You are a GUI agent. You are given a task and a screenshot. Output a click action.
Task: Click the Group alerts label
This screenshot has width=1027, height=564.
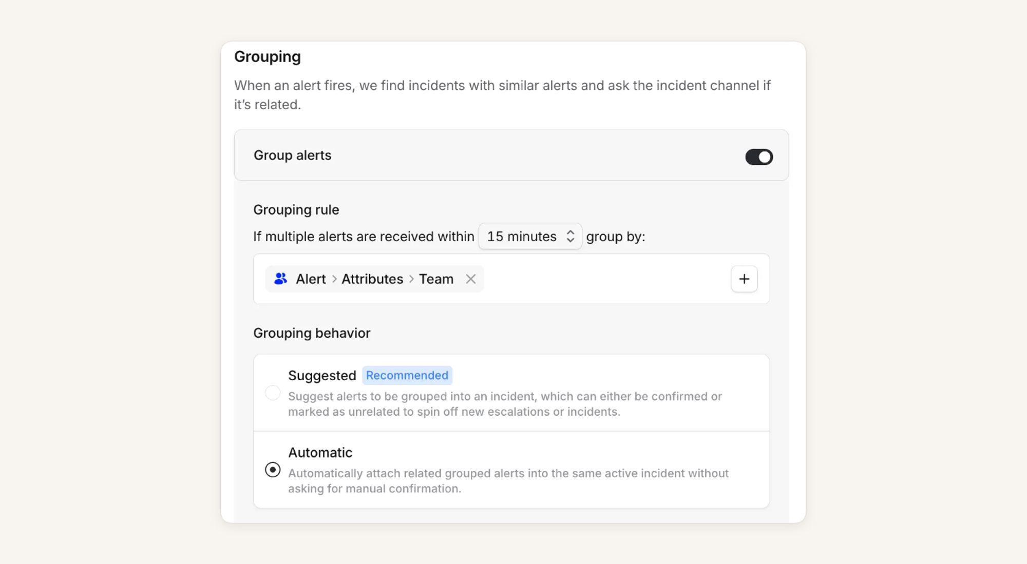coord(292,155)
